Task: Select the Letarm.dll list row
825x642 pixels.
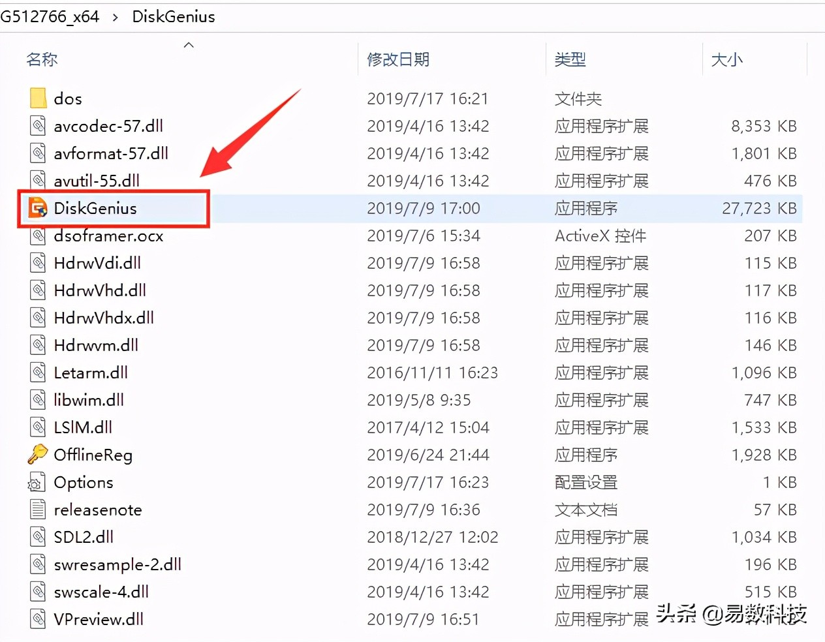Action: 90,372
